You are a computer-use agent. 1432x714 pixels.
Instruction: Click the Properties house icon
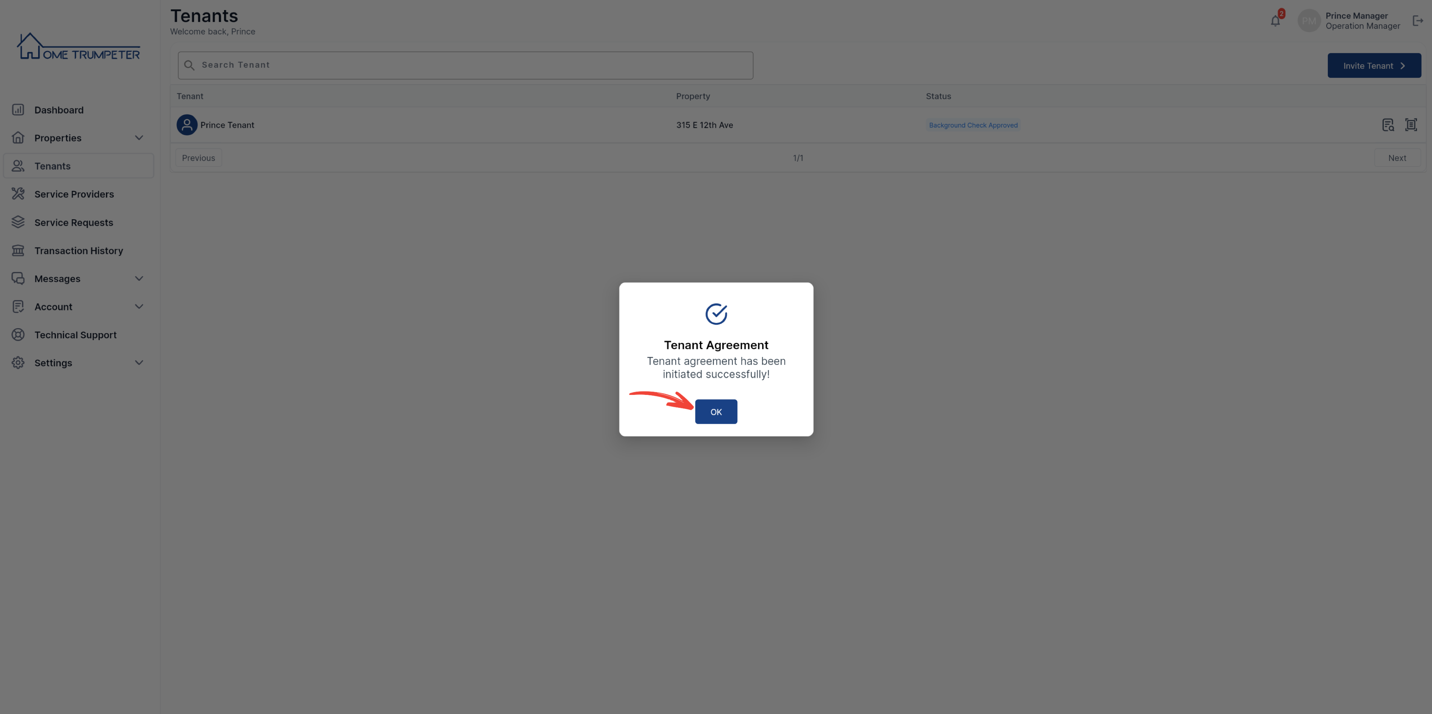[18, 137]
